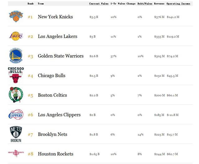Click the Los Angeles Clippers logo

coord(16,114)
